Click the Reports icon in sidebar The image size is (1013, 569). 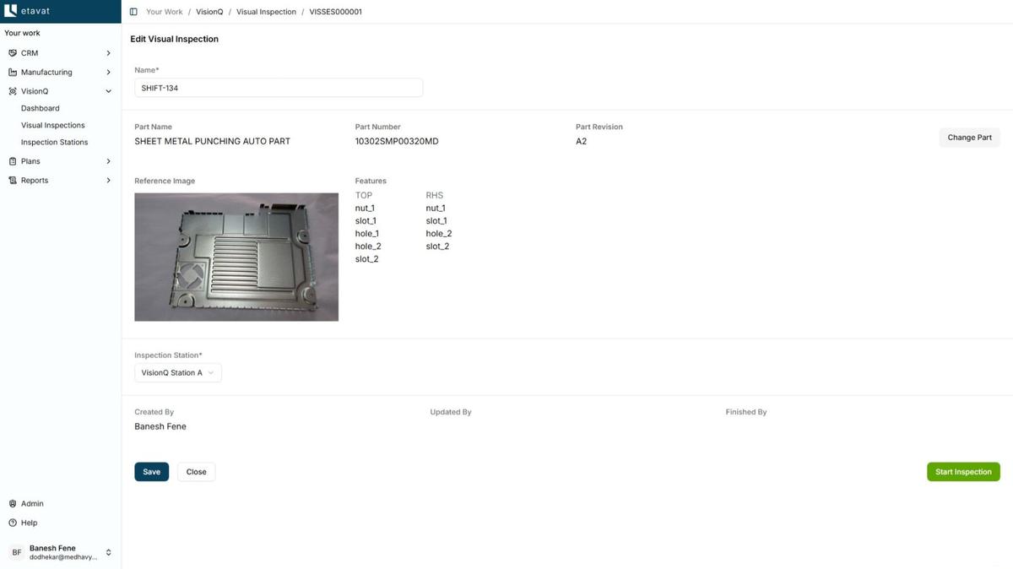tap(12, 180)
